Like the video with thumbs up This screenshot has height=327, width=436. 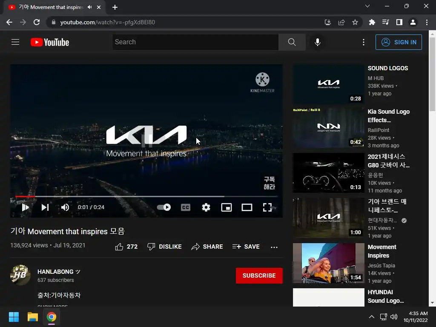pos(126,247)
